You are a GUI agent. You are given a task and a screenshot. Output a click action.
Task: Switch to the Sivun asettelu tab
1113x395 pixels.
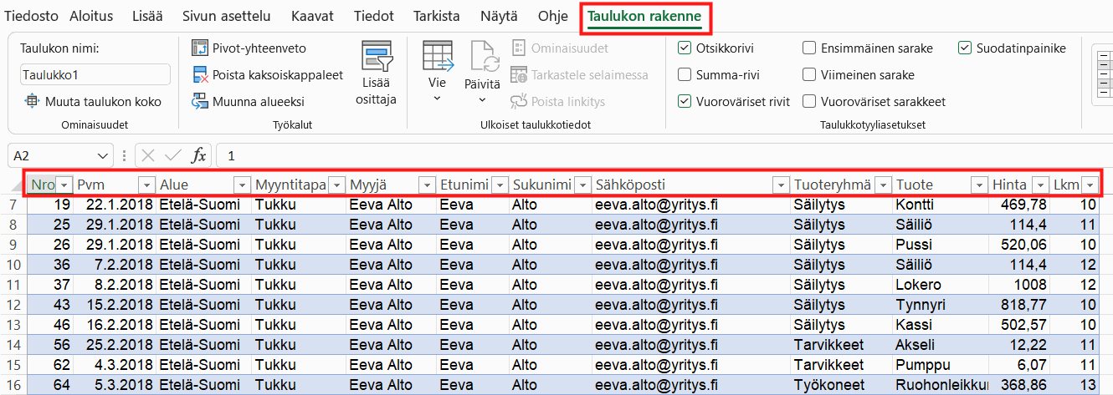click(x=227, y=16)
